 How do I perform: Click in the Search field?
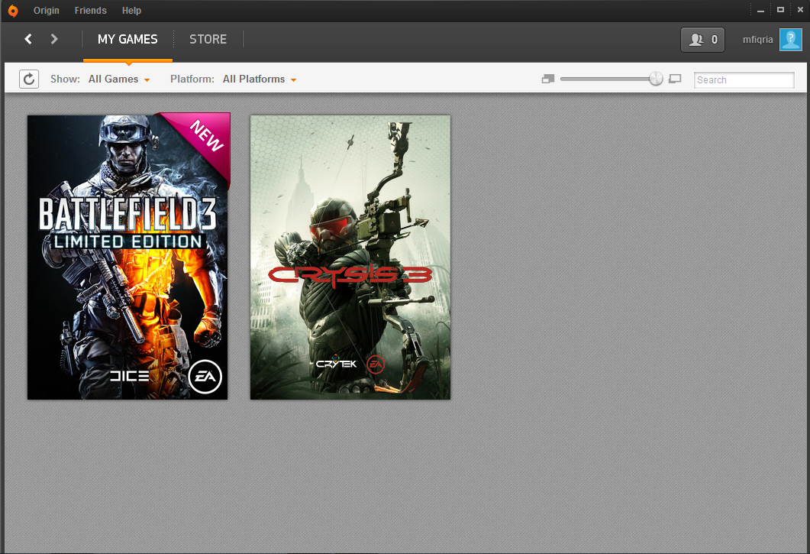(744, 79)
